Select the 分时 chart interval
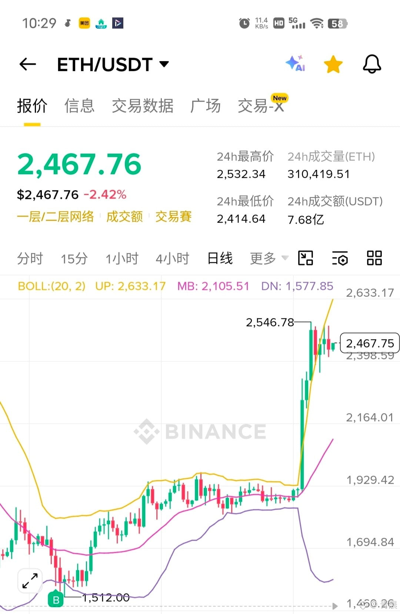 point(30,258)
